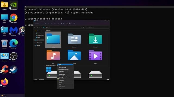Choose Pin to Start in context menu

[x=65, y=77]
